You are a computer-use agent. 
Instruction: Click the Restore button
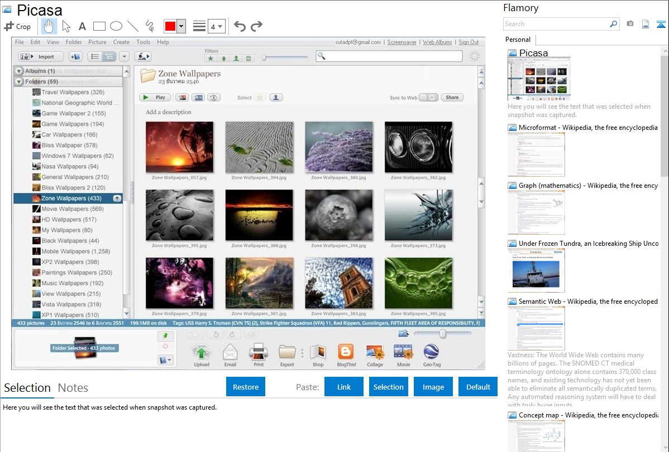click(x=246, y=387)
